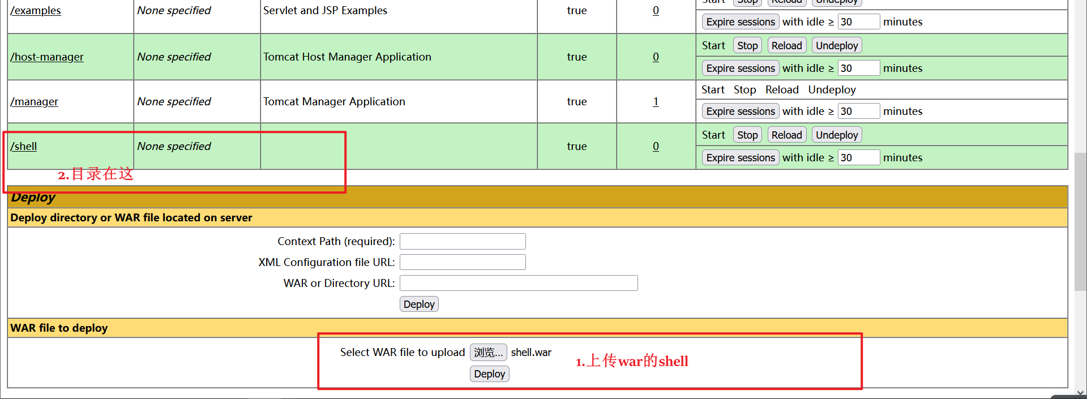Focus idle minutes field for /examples

[x=859, y=22]
